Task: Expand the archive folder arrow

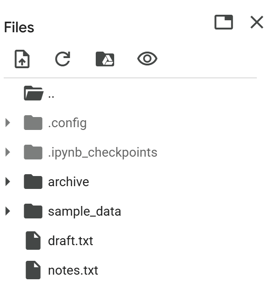Action: [x=8, y=182]
